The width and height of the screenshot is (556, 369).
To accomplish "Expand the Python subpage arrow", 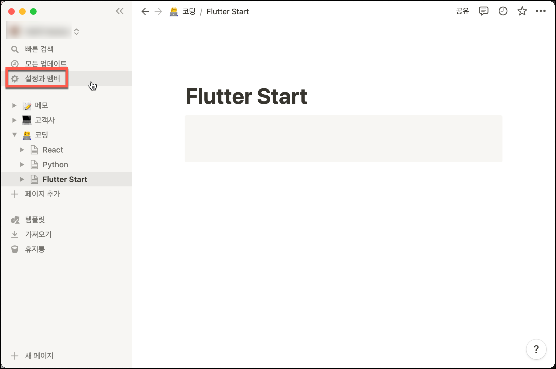I will coord(22,165).
